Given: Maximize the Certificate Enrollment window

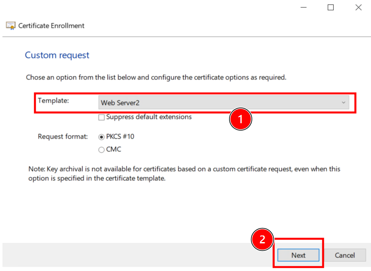Looking at the screenshot, I should tap(331, 7).
